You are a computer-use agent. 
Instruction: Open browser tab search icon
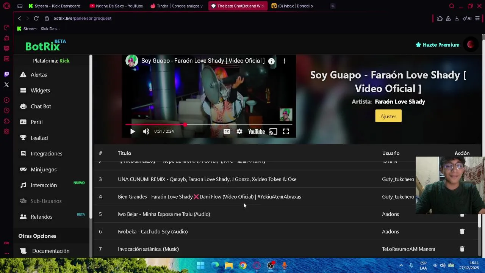(452, 6)
